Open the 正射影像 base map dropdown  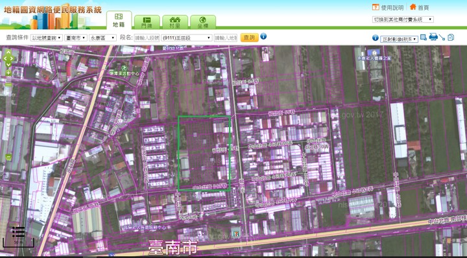pos(399,39)
